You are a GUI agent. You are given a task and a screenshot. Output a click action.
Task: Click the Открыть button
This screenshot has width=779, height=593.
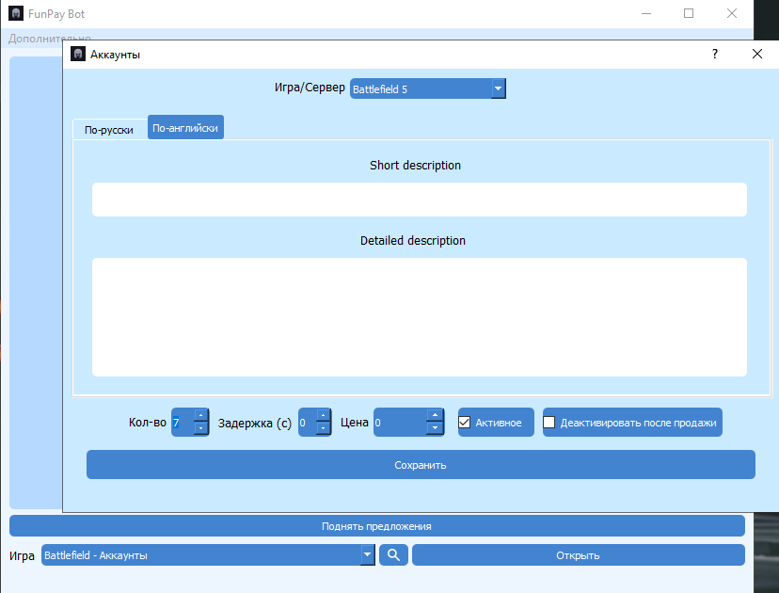pyautogui.click(x=578, y=554)
